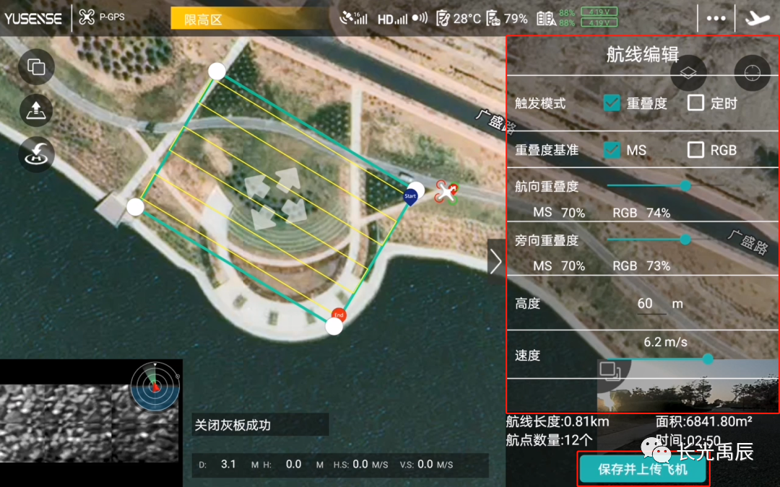Click the height input field showing 60
Viewport: 780px width, 487px height.
point(646,304)
